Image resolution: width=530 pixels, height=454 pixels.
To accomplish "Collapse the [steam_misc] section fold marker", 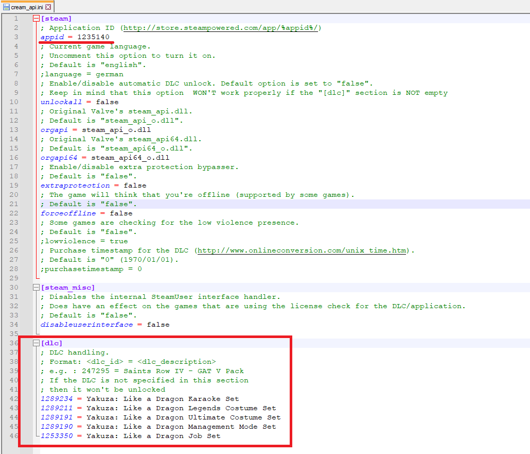I will (x=36, y=288).
